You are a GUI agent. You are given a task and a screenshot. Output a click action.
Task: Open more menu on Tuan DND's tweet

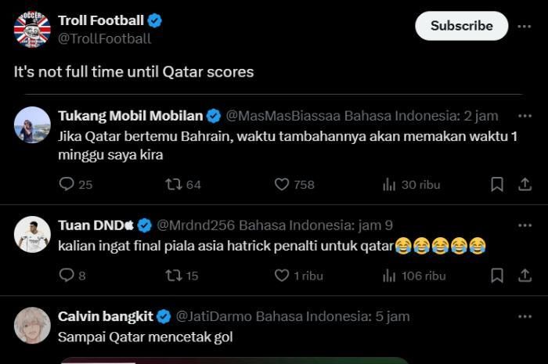tap(525, 225)
